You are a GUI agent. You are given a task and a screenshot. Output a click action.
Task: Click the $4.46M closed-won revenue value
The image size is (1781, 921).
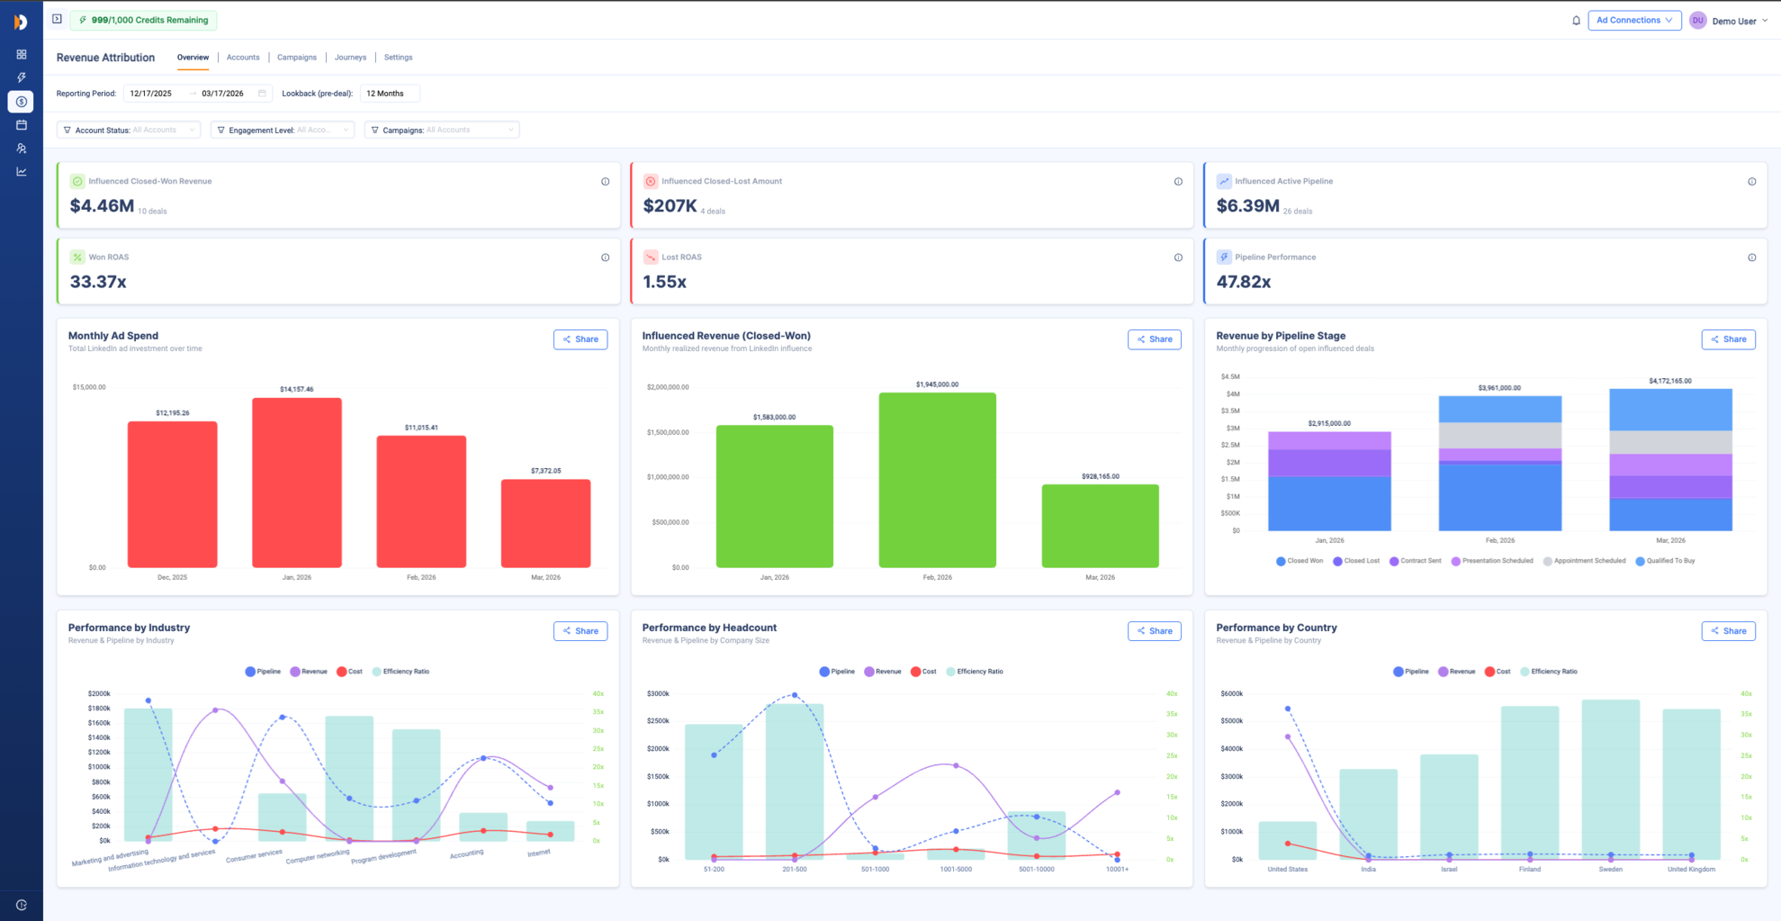[102, 206]
